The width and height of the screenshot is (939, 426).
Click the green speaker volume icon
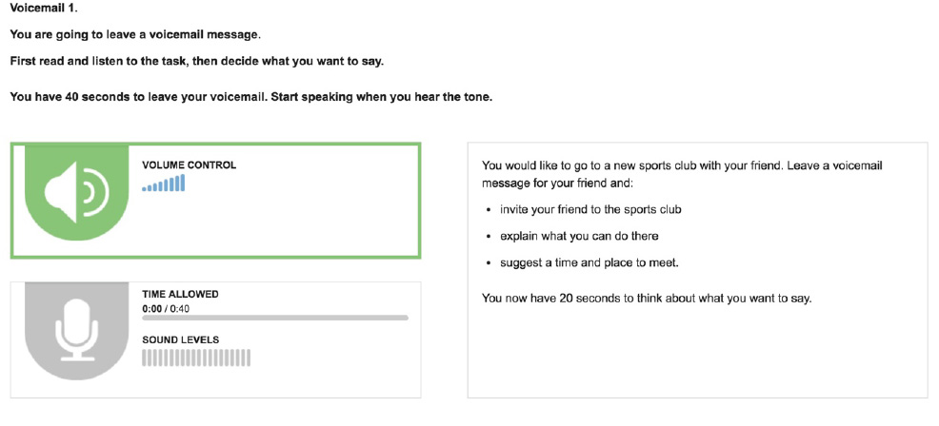click(x=76, y=191)
